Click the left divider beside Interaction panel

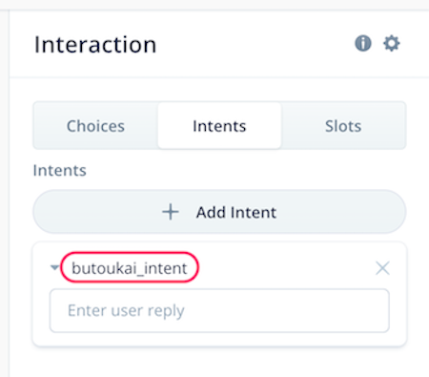(10, 191)
